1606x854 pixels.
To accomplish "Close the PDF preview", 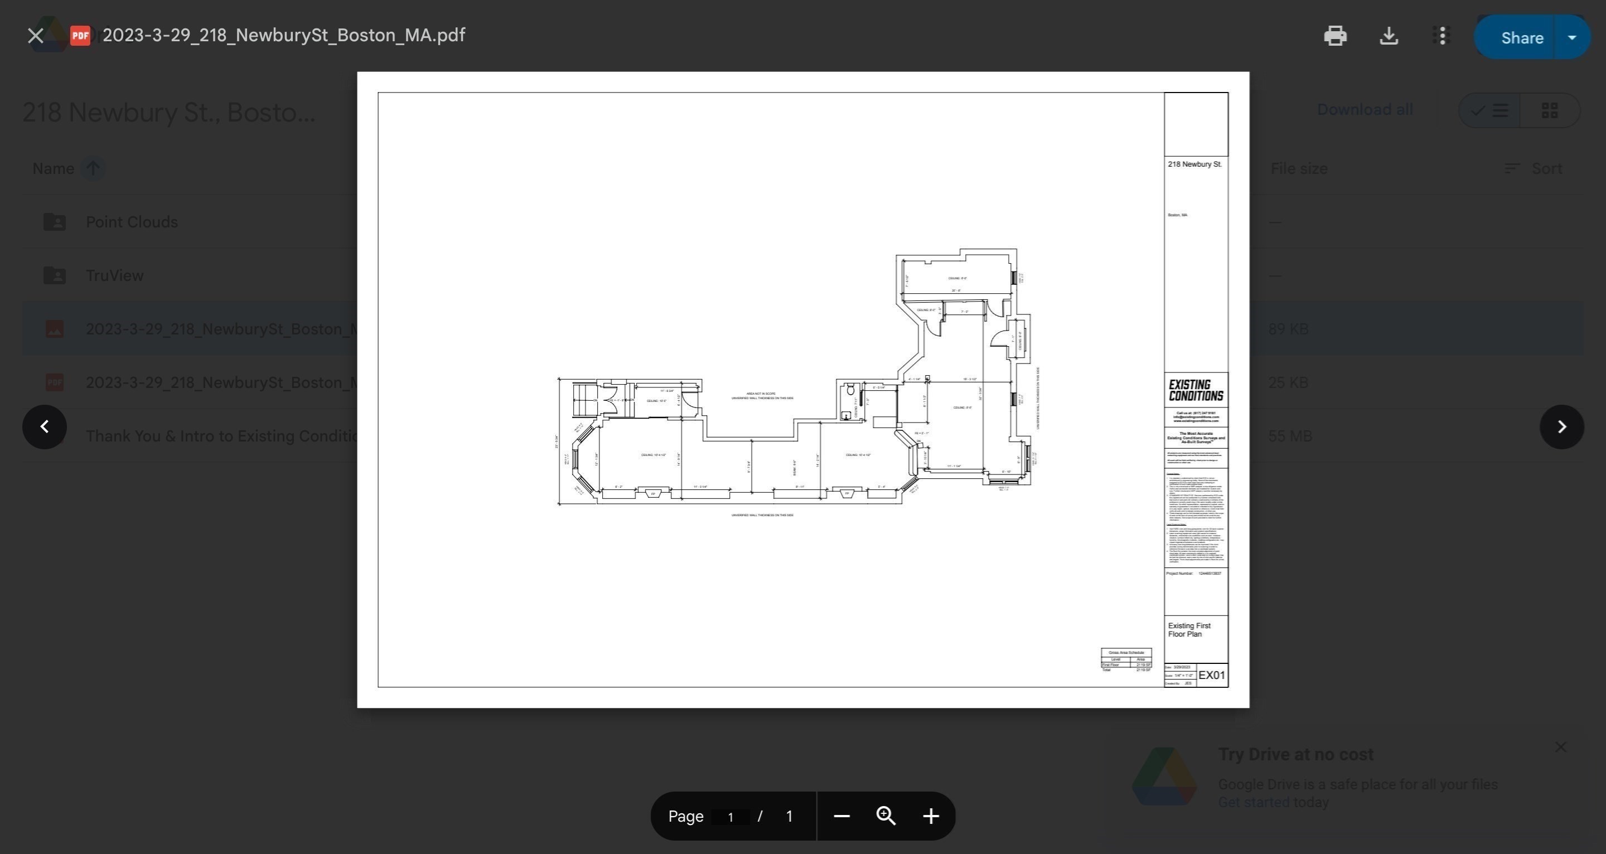I will coord(36,36).
